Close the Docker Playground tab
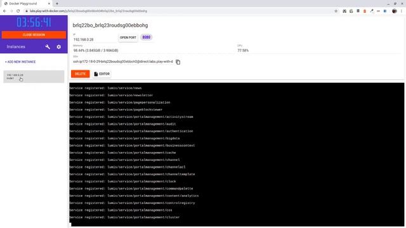Screen dimensions: 406x228 pyautogui.click(x=49, y=4)
